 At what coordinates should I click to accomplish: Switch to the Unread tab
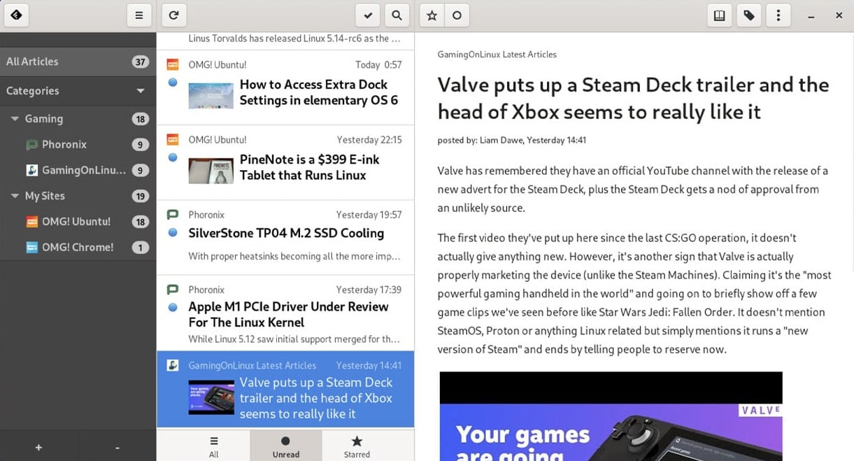tap(285, 446)
